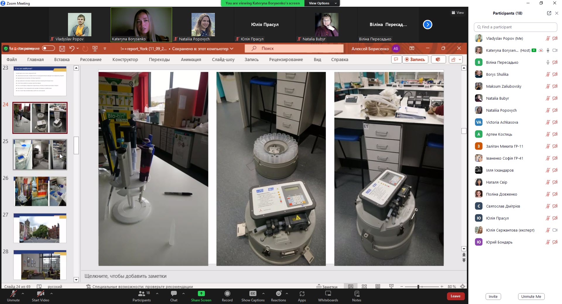This screenshot has height=304, width=562.
Task: Open Reactions in Zoom toolbar
Action: (279, 293)
